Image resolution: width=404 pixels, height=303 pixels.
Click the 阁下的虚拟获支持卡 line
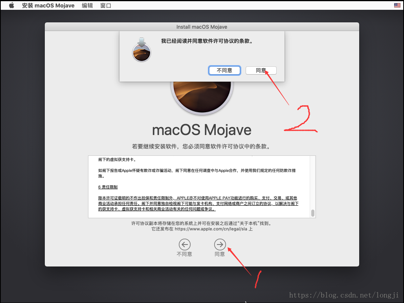[117, 159]
